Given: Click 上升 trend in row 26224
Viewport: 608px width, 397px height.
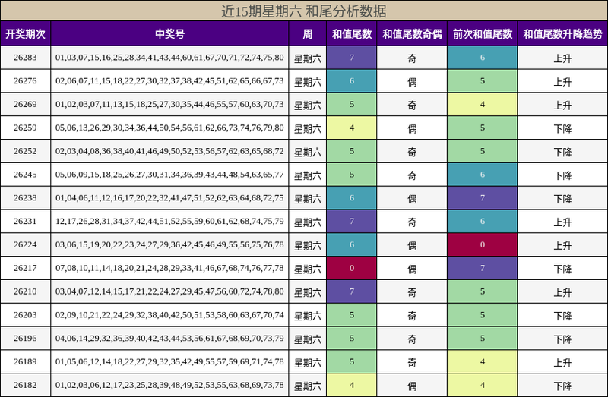Looking at the screenshot, I should pos(562,245).
